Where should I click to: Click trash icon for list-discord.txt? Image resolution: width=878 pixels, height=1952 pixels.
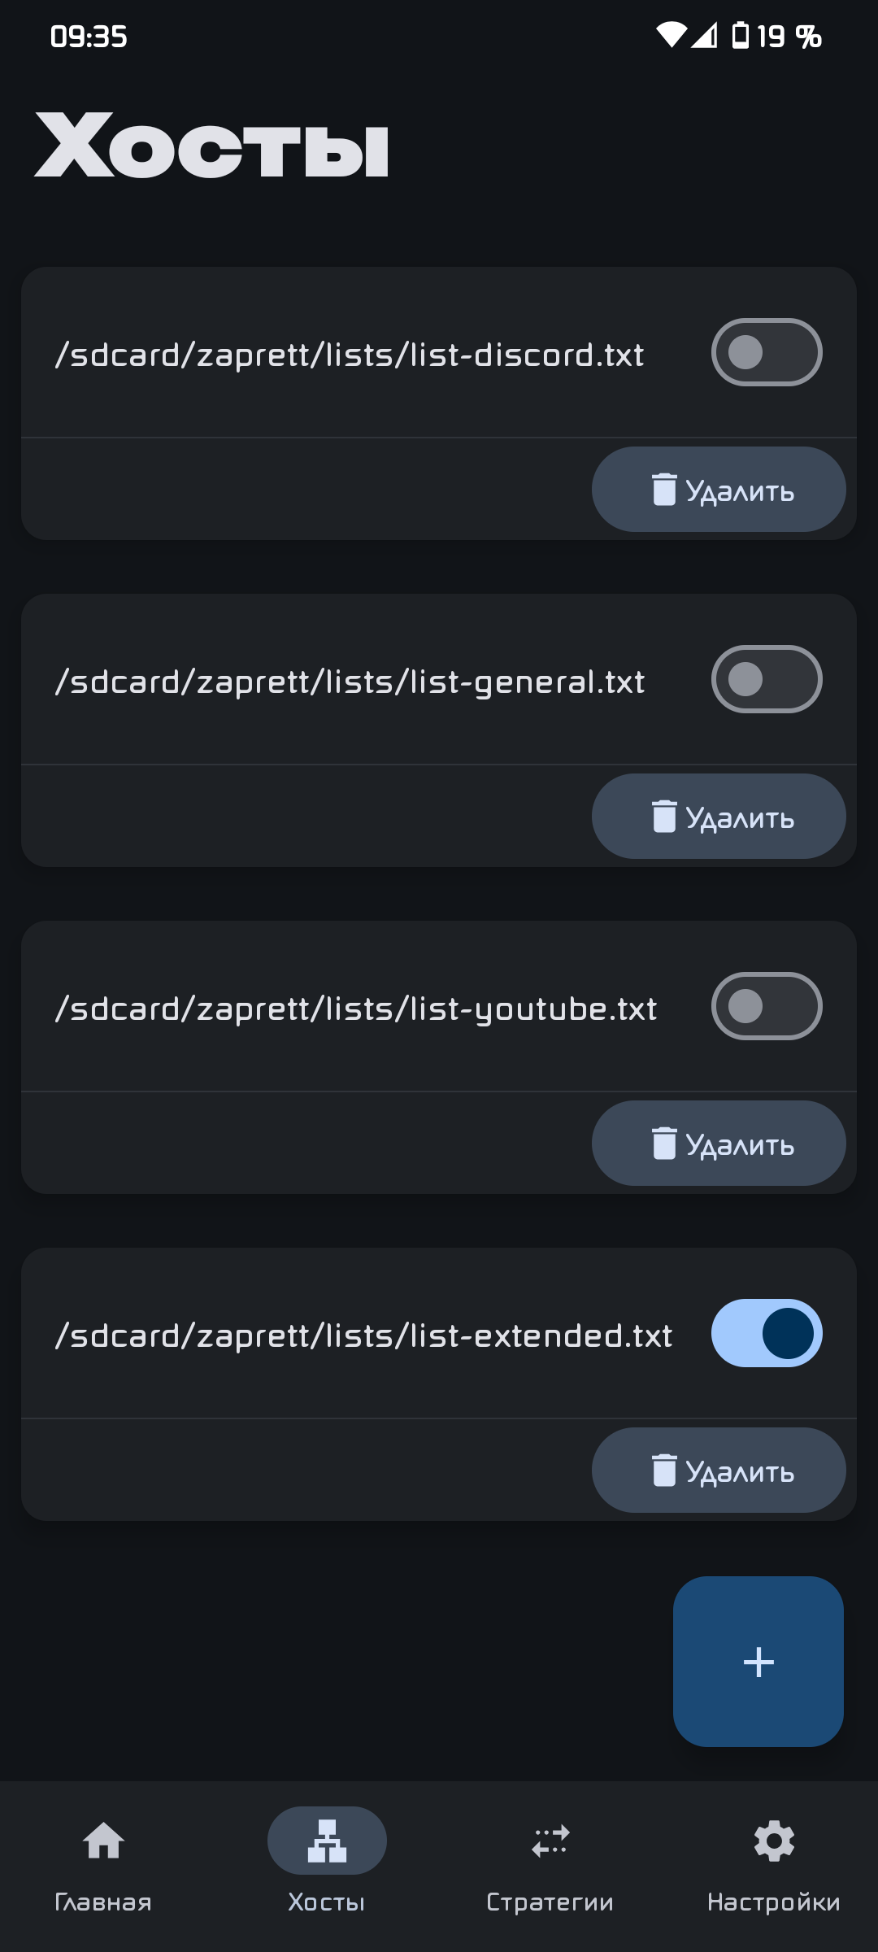(x=664, y=490)
